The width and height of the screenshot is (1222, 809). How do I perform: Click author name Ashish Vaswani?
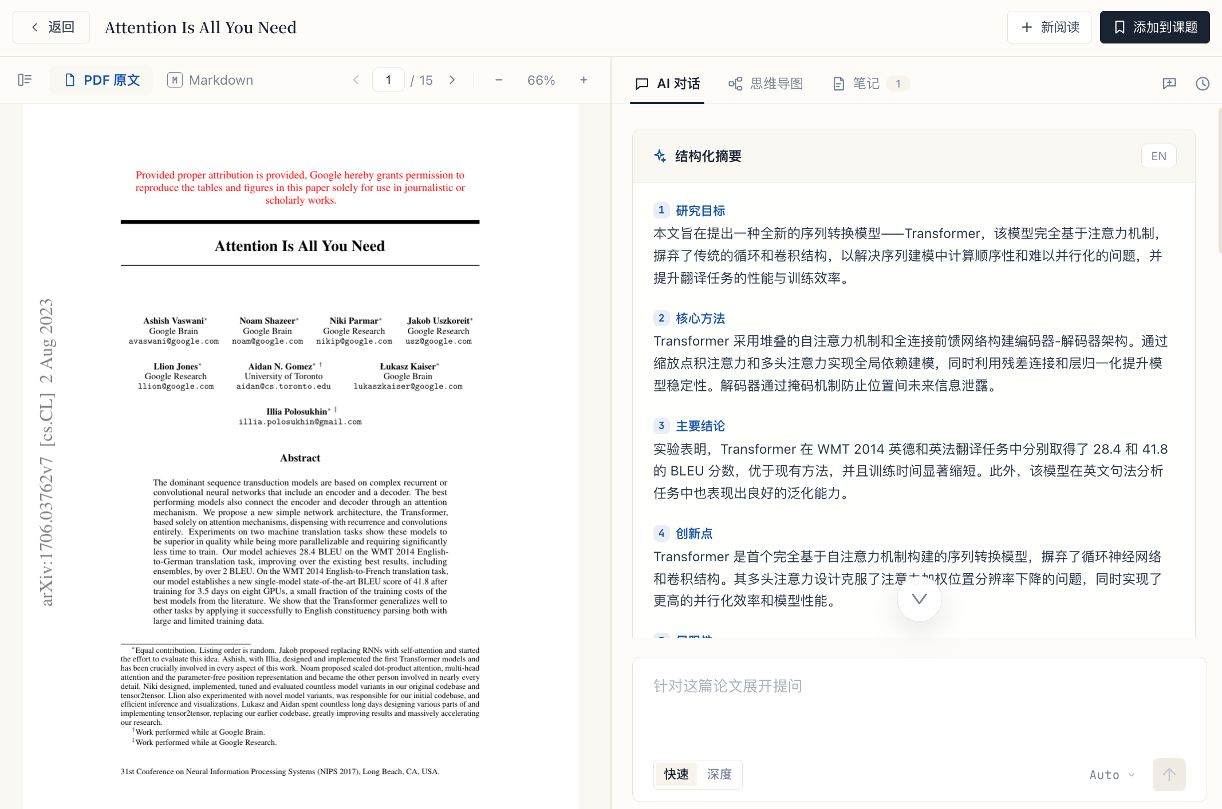(x=175, y=320)
